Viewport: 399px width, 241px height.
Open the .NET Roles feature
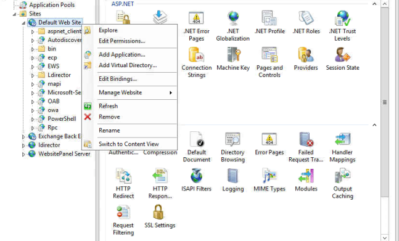point(306,22)
